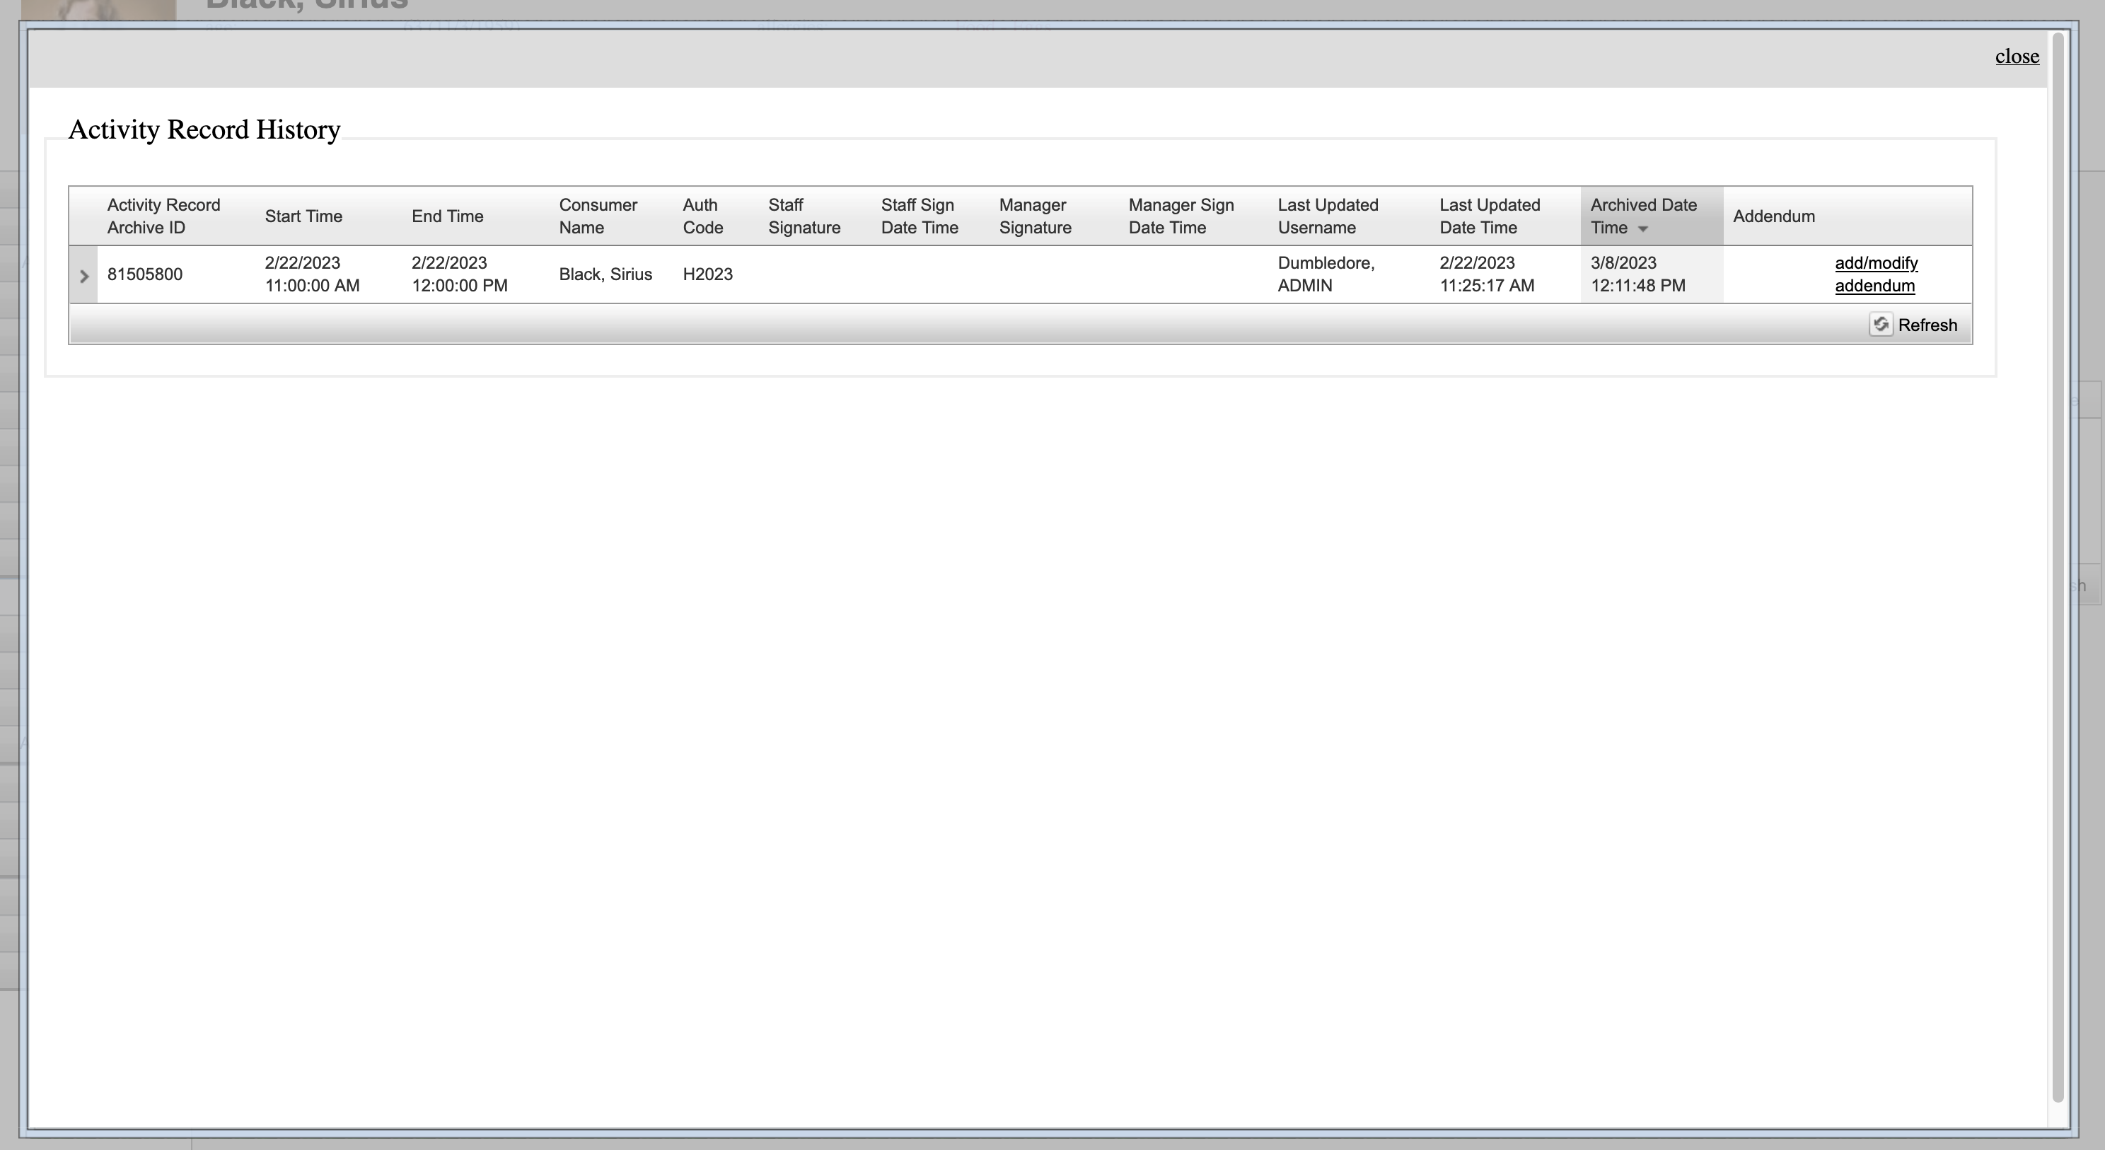Viewport: 2105px width, 1150px height.
Task: Click Dumbledore, ADMIN username cell
Action: click(x=1326, y=274)
